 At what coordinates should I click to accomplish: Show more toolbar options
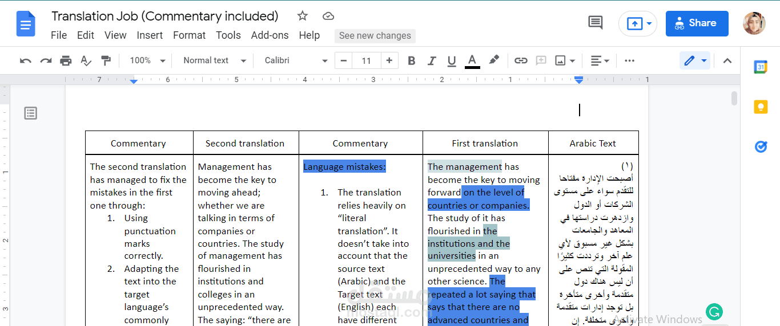629,60
